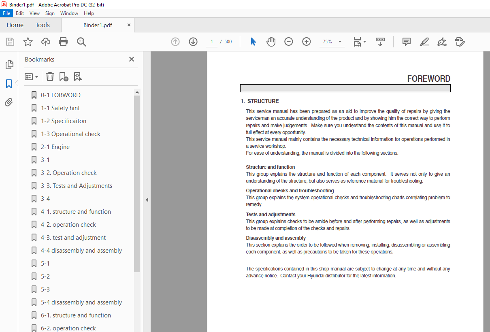Add file to starred favorites
This screenshot has width=490, height=332.
click(28, 42)
